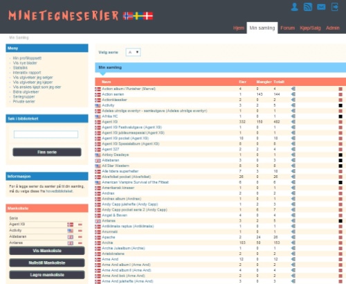Click the export icon in Apache row
Image resolution: width=346 pixels, height=284 pixels.
pyautogui.click(x=293, y=237)
